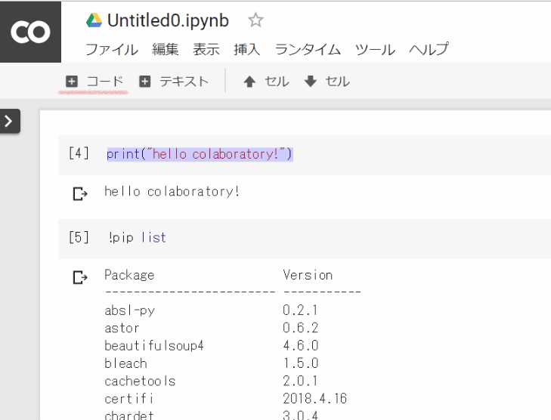Star the Untitled0.ipynb notebook

click(x=256, y=20)
